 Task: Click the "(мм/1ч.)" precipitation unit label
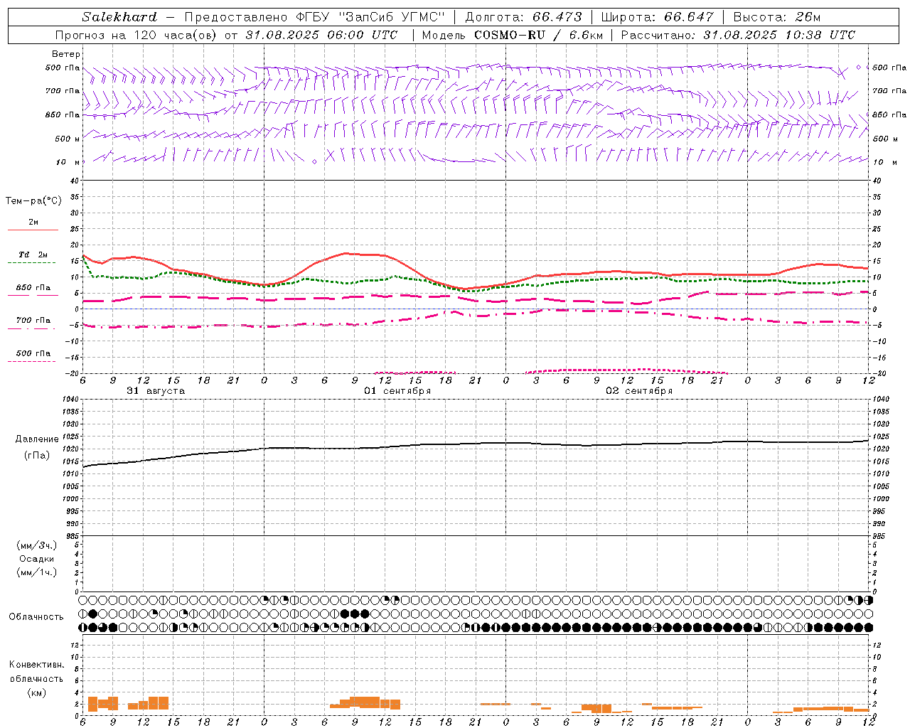point(37,572)
